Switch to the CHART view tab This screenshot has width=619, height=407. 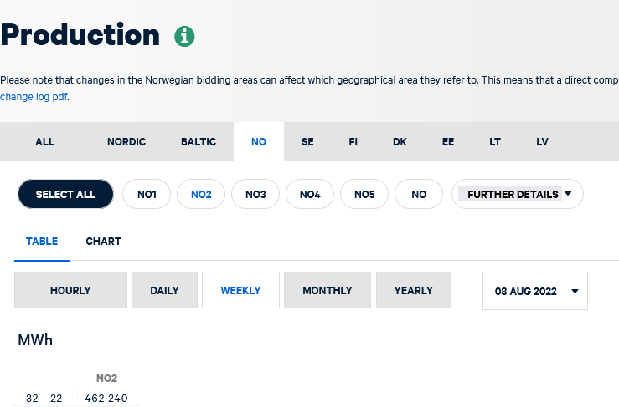pyautogui.click(x=103, y=242)
